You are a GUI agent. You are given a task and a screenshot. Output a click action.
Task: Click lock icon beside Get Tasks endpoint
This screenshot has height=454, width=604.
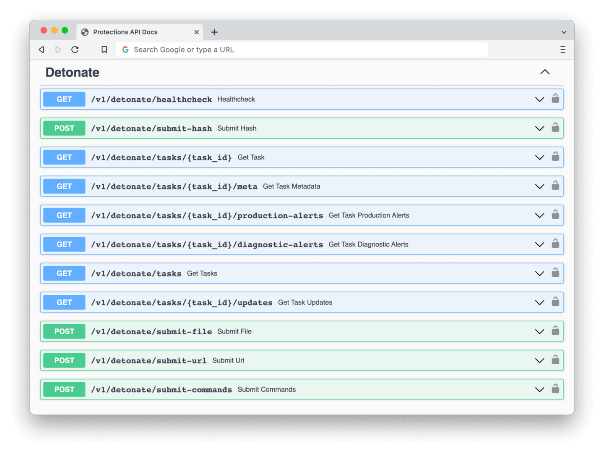[555, 273]
